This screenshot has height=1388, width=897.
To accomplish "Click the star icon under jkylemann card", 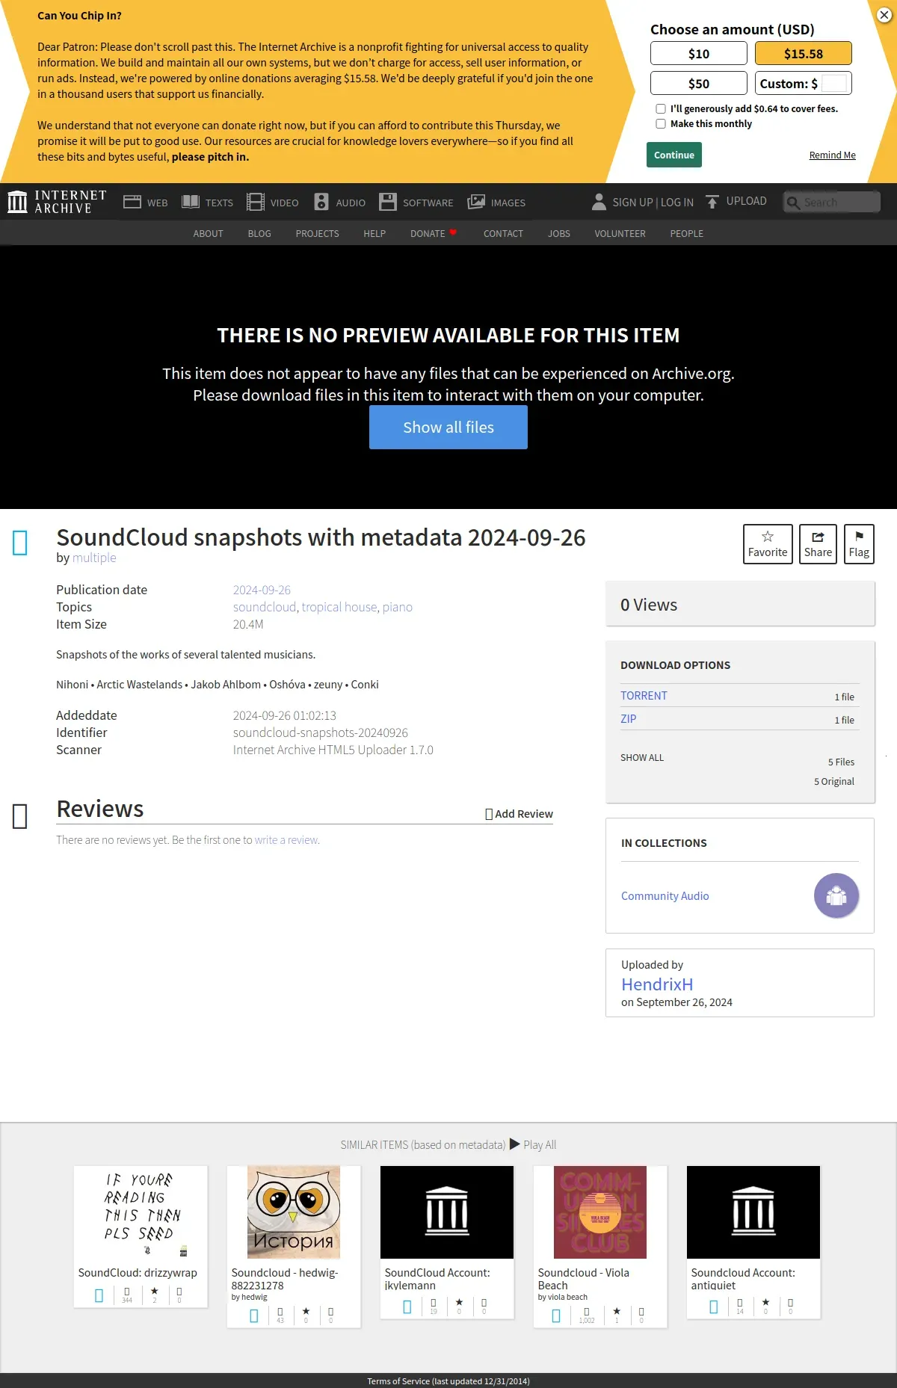I will coord(459,1302).
